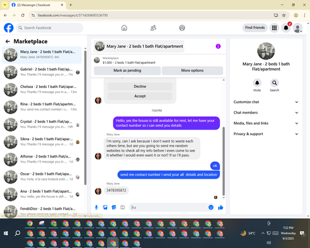Viewport: 310px width, 248px height.
Task: Expand Media, files and links section
Action: [266, 123]
